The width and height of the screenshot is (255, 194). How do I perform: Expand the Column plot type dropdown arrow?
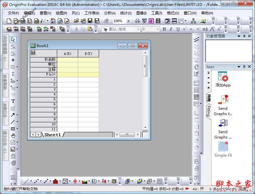click(60, 181)
